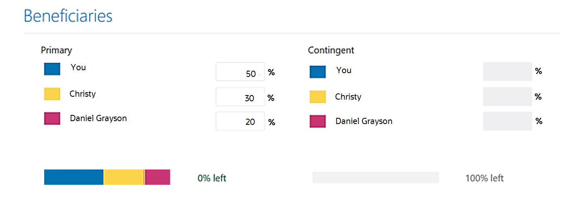Click the yellow swatch for Contingent Christy
Viewport: 563px width, 198px height.
pyautogui.click(x=317, y=97)
